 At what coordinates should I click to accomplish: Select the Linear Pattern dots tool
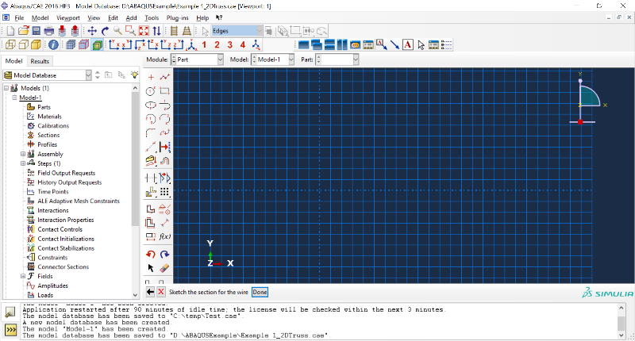(164, 192)
